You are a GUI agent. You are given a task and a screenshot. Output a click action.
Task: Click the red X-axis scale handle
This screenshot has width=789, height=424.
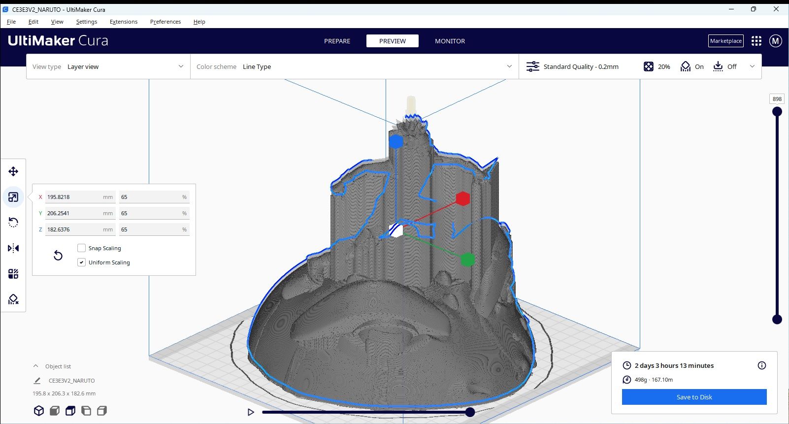pos(462,198)
